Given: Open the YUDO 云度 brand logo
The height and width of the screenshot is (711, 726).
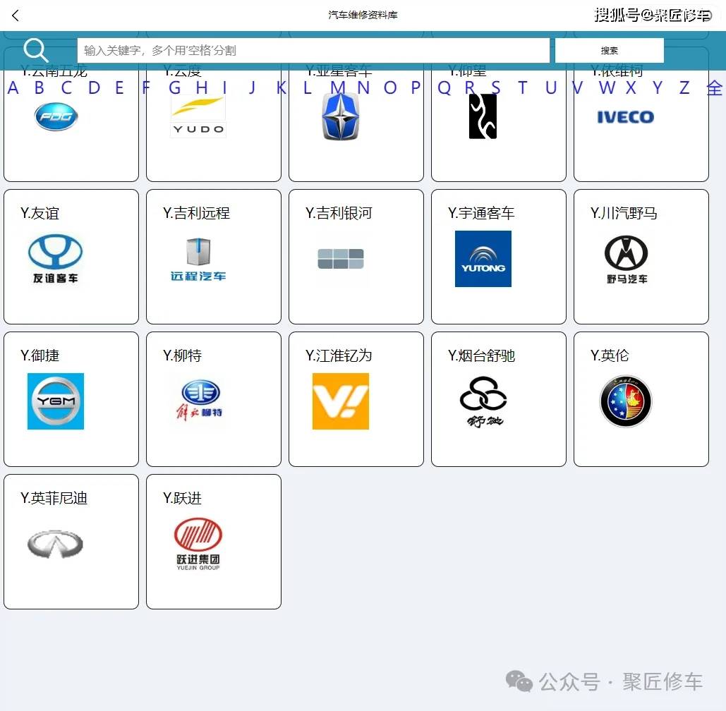Looking at the screenshot, I should (x=199, y=116).
